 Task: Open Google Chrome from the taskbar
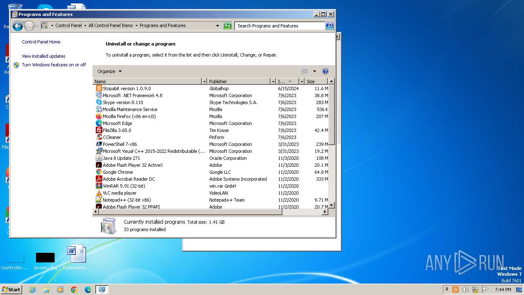click(x=74, y=290)
